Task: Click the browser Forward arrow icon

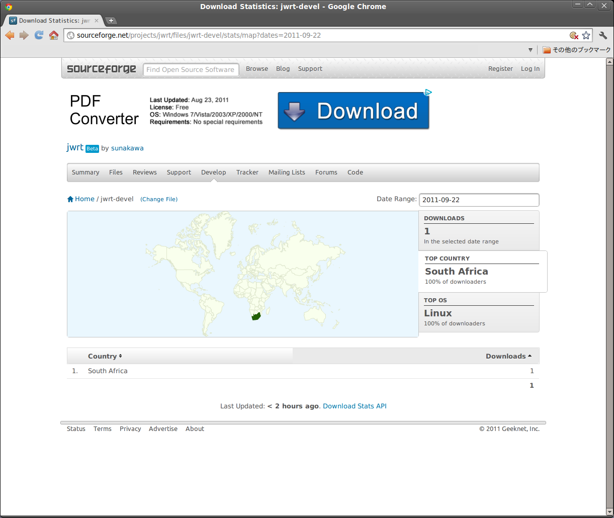Action: click(x=24, y=35)
